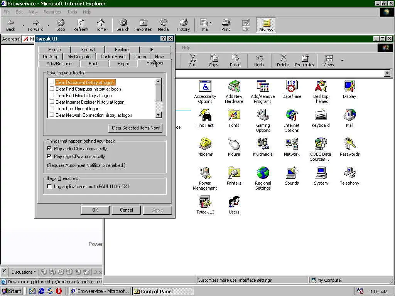Viewport: 395px width, 296px height.
Task: Switch to the My Computer tab
Action: (79, 57)
